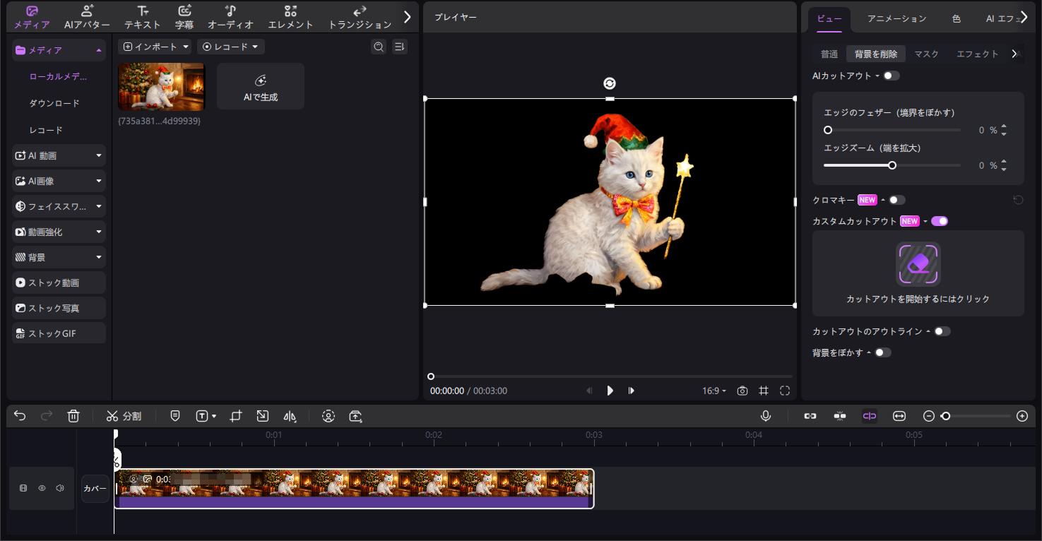The image size is (1042, 541).
Task: Open the search icon in media panel
Action: 379,47
